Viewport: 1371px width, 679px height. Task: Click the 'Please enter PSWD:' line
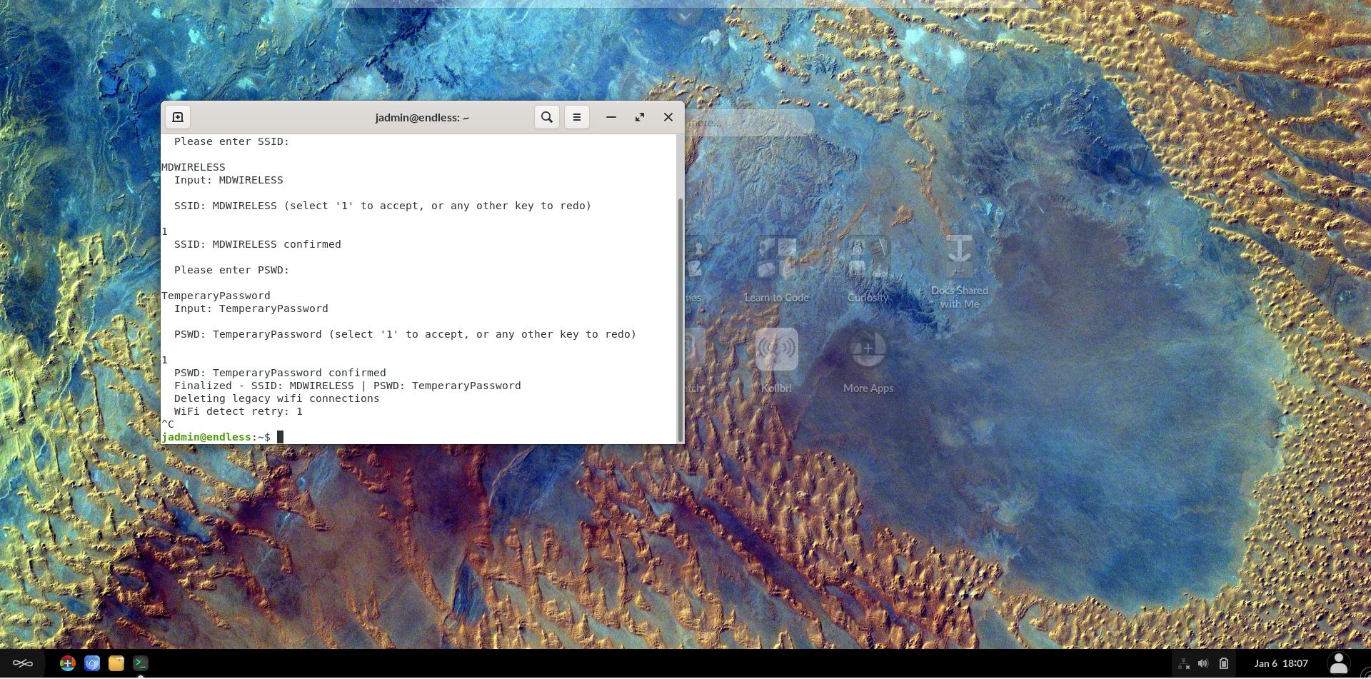(231, 270)
